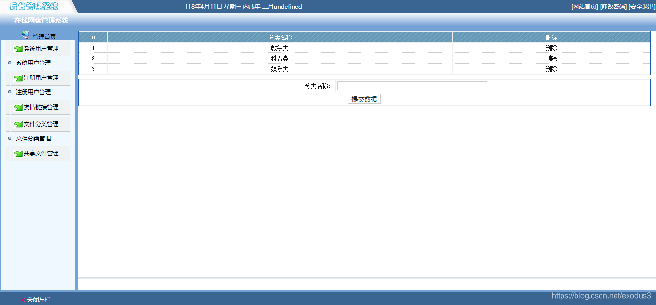
Task: Click the bullet icon before 系统用户管理 submenu item
Action: point(10,63)
